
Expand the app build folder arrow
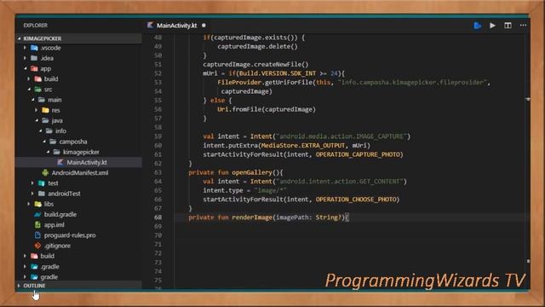tap(28, 79)
